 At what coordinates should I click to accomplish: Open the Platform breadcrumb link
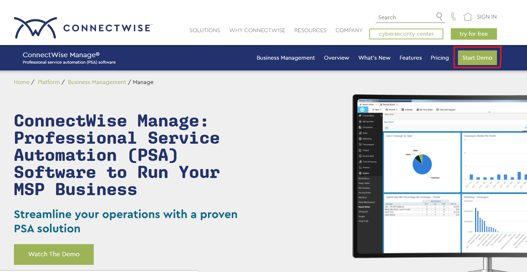point(49,82)
